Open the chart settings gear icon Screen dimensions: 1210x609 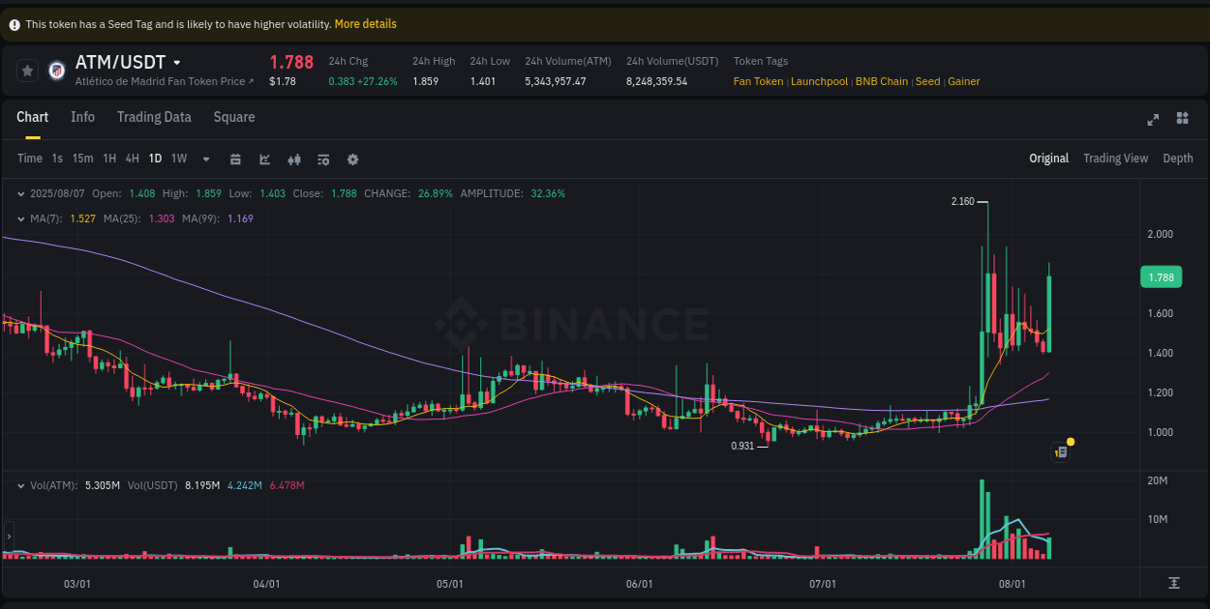(352, 158)
